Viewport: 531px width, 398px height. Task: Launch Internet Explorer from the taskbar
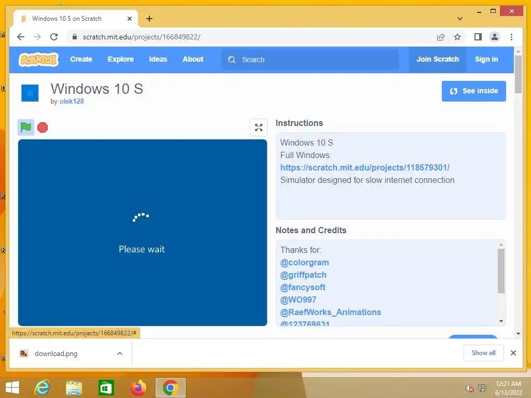(42, 388)
